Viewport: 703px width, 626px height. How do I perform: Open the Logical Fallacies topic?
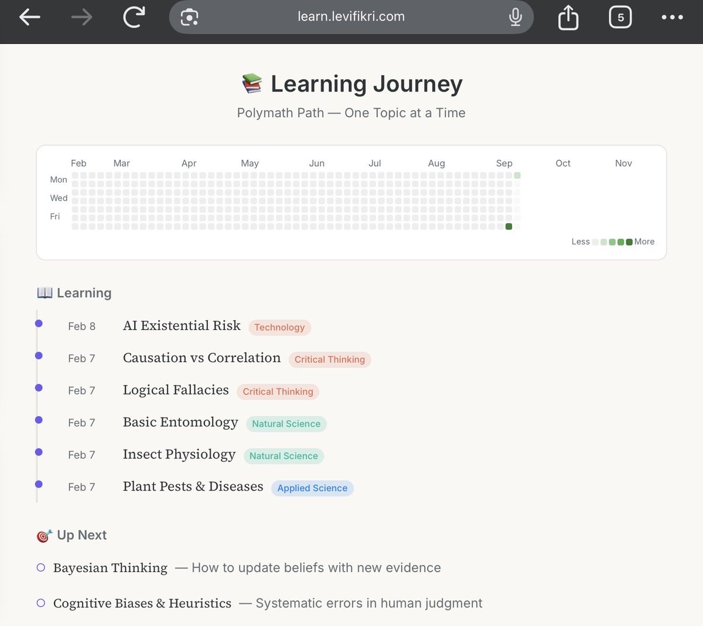click(176, 390)
